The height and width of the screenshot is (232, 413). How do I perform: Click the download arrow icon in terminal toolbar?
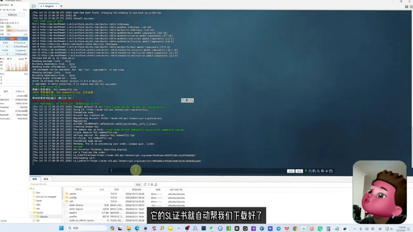click(327, 171)
